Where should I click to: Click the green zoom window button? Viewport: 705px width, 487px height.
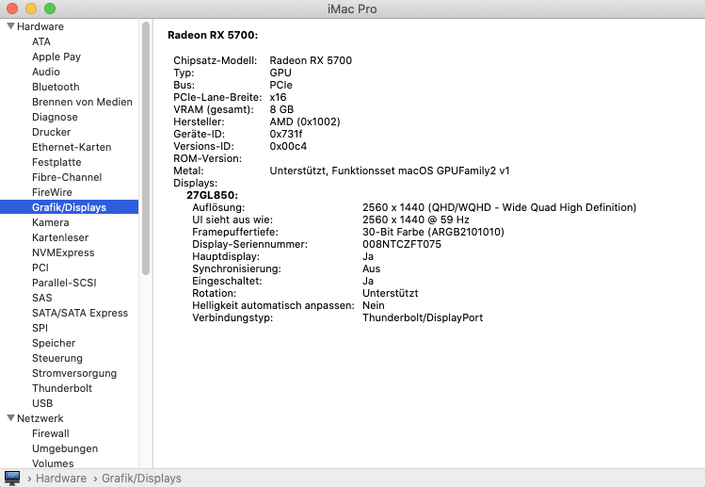(50, 8)
